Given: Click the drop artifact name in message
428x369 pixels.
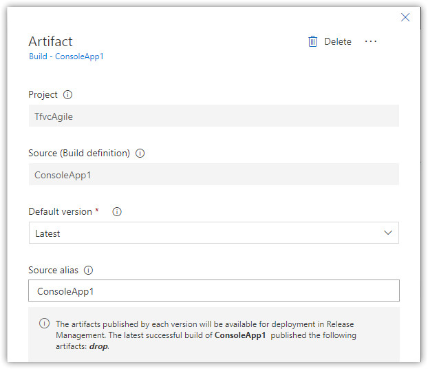Looking at the screenshot, I should (98, 346).
